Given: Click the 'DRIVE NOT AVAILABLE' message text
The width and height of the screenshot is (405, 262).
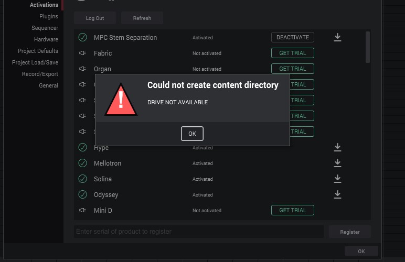Looking at the screenshot, I should pyautogui.click(x=177, y=102).
